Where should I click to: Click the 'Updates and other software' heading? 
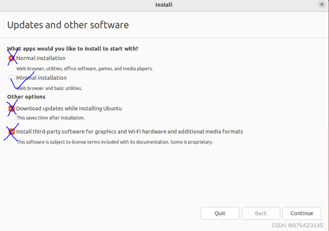(x=68, y=25)
